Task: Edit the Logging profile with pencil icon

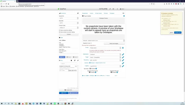Action: [123, 66]
